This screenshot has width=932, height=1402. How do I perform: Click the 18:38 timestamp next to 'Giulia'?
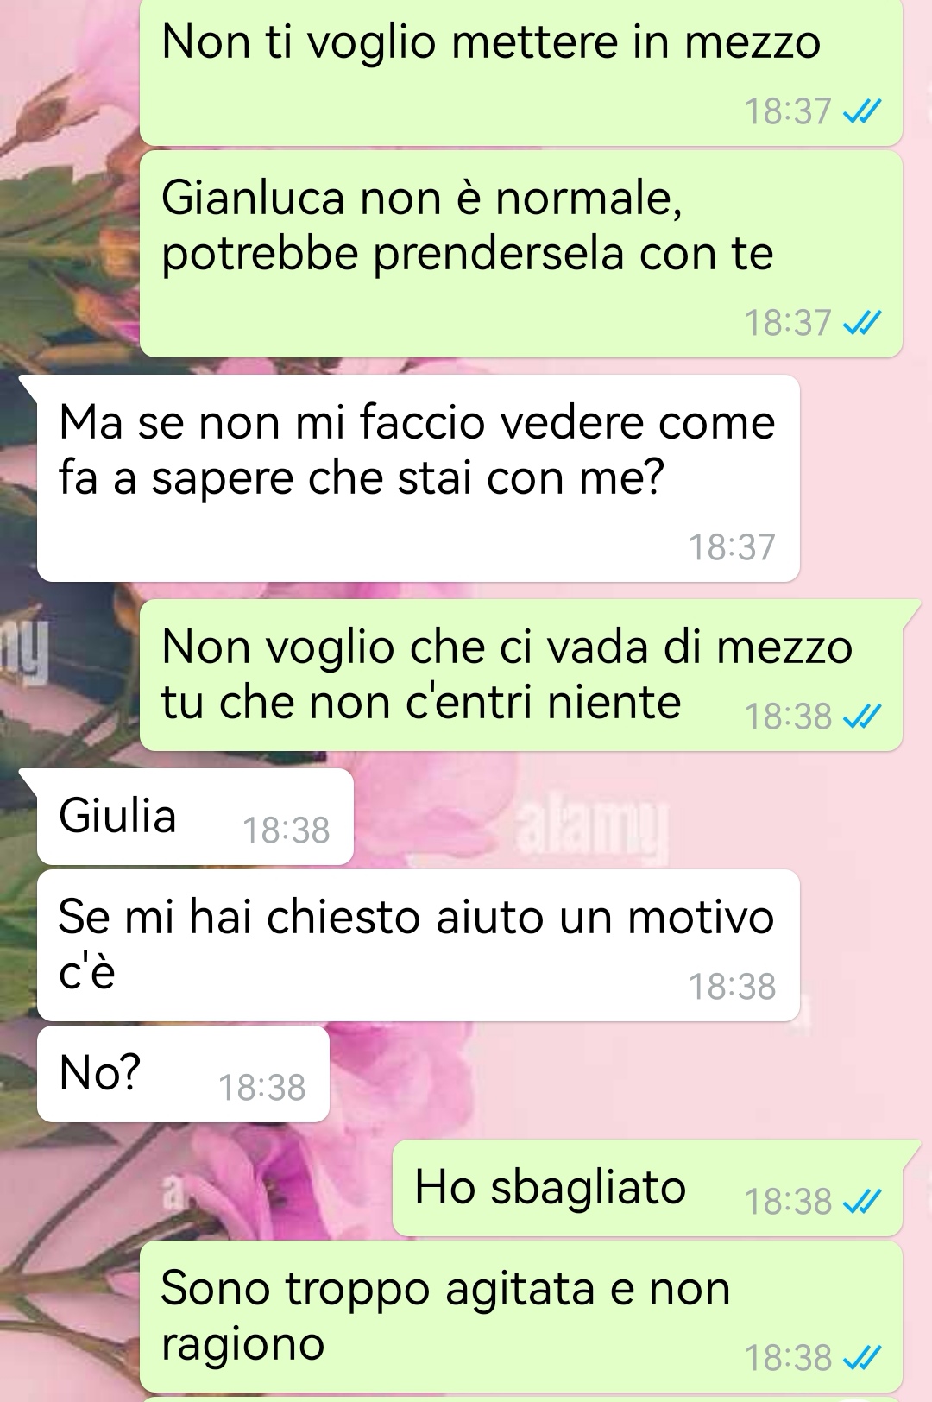coord(287,830)
